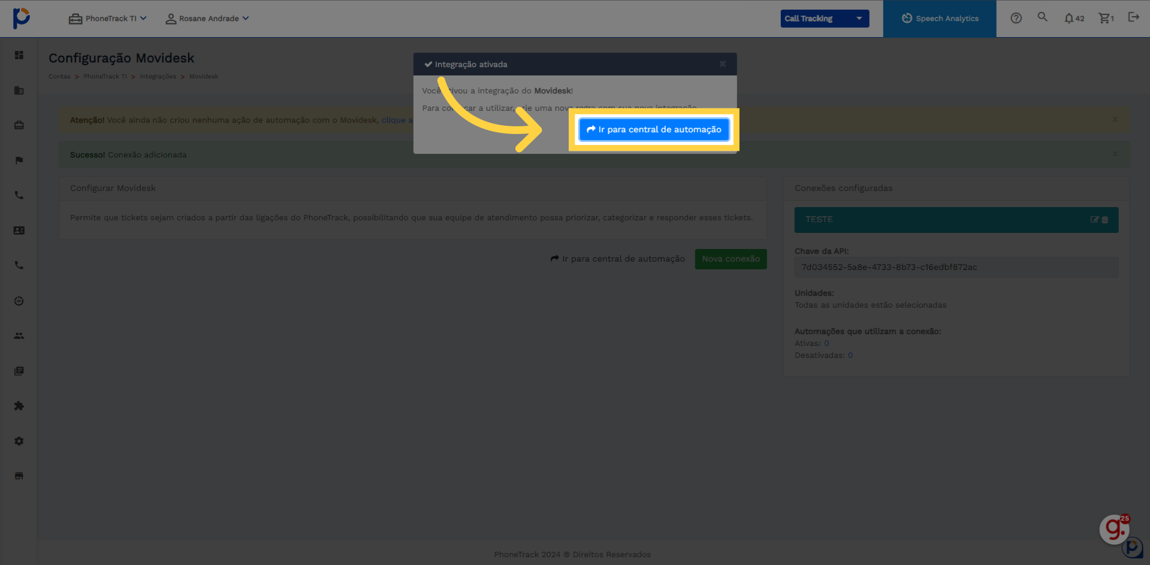Click the Desativadas count link 0
The height and width of the screenshot is (565, 1150).
click(850, 356)
